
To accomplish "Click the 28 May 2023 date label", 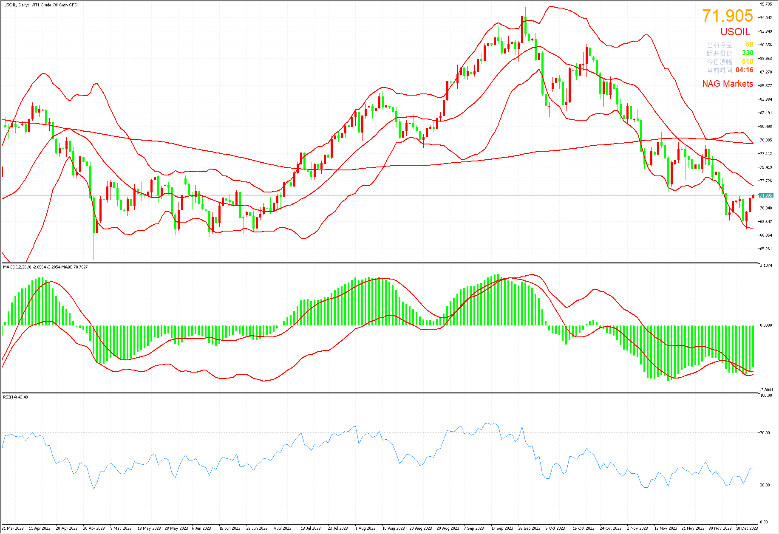I will pyautogui.click(x=176, y=528).
